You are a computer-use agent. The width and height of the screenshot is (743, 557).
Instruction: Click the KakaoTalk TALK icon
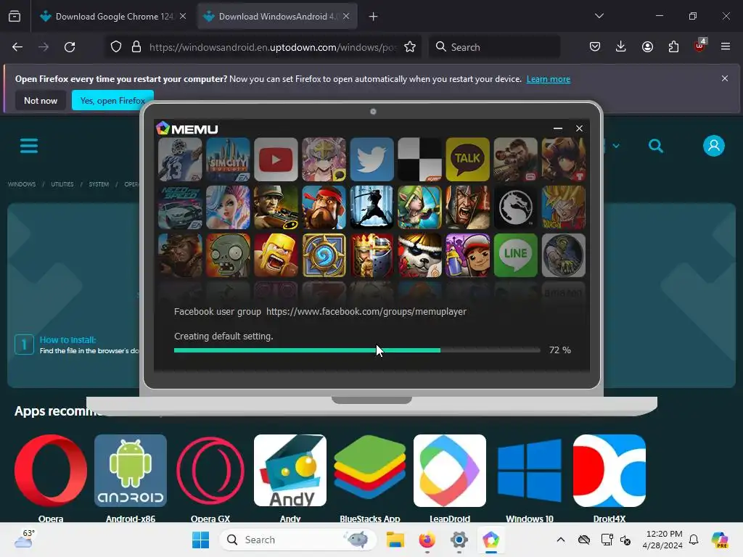coord(467,160)
